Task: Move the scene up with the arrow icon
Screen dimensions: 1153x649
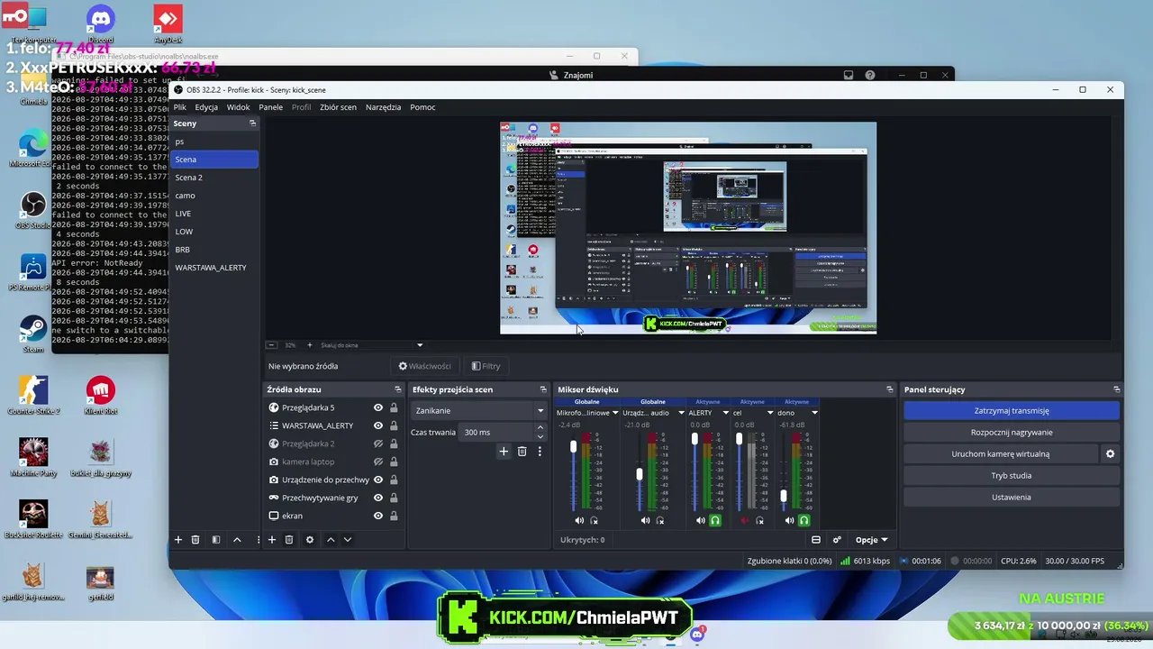Action: pyautogui.click(x=237, y=540)
